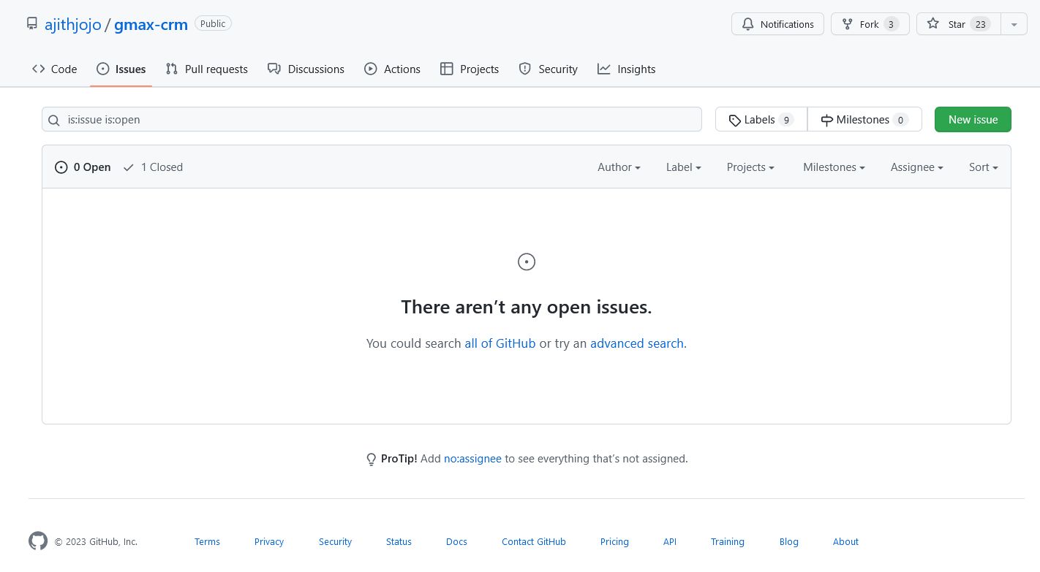Create a New issue
Viewport: 1040px width, 572px height.
(x=973, y=120)
